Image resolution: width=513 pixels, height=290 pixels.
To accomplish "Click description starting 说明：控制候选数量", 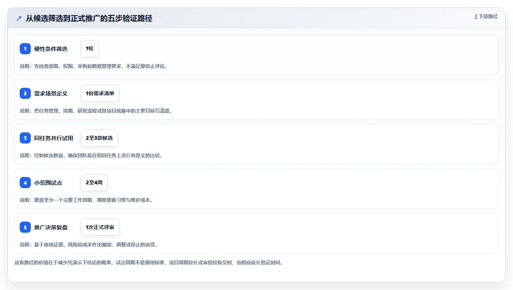I will pyautogui.click(x=91, y=155).
